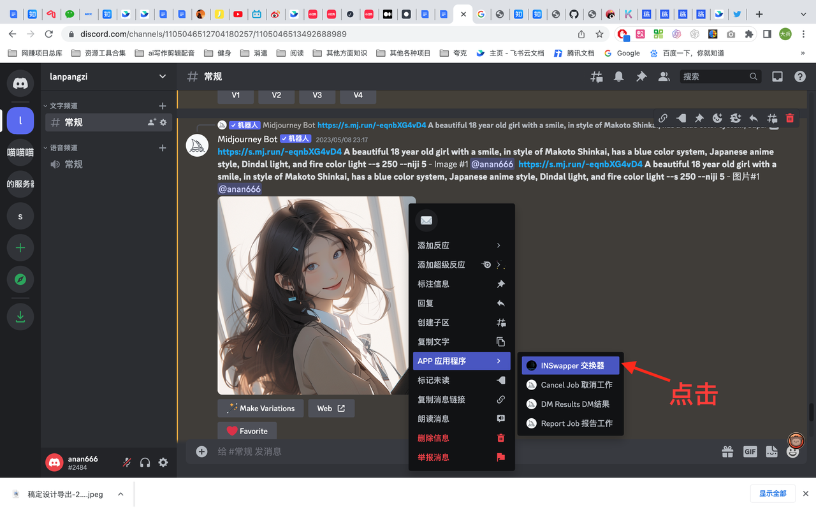Viewport: 816px width, 510px height.
Task: Create channel plus in 文字频道
Action: pos(163,106)
